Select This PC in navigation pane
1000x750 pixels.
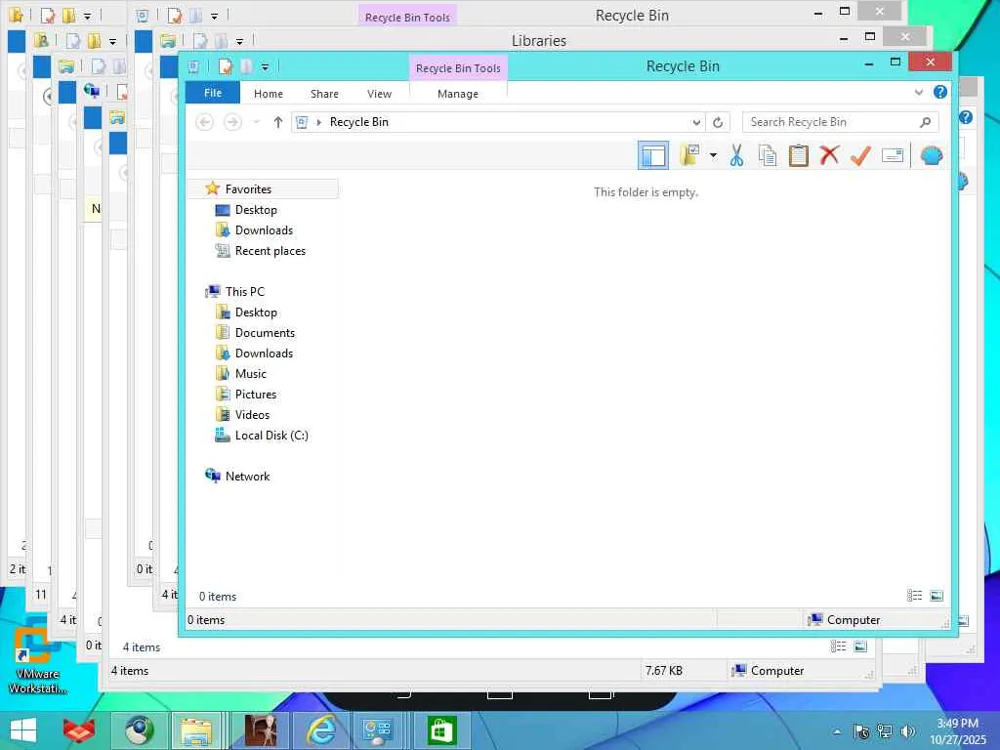(x=244, y=291)
